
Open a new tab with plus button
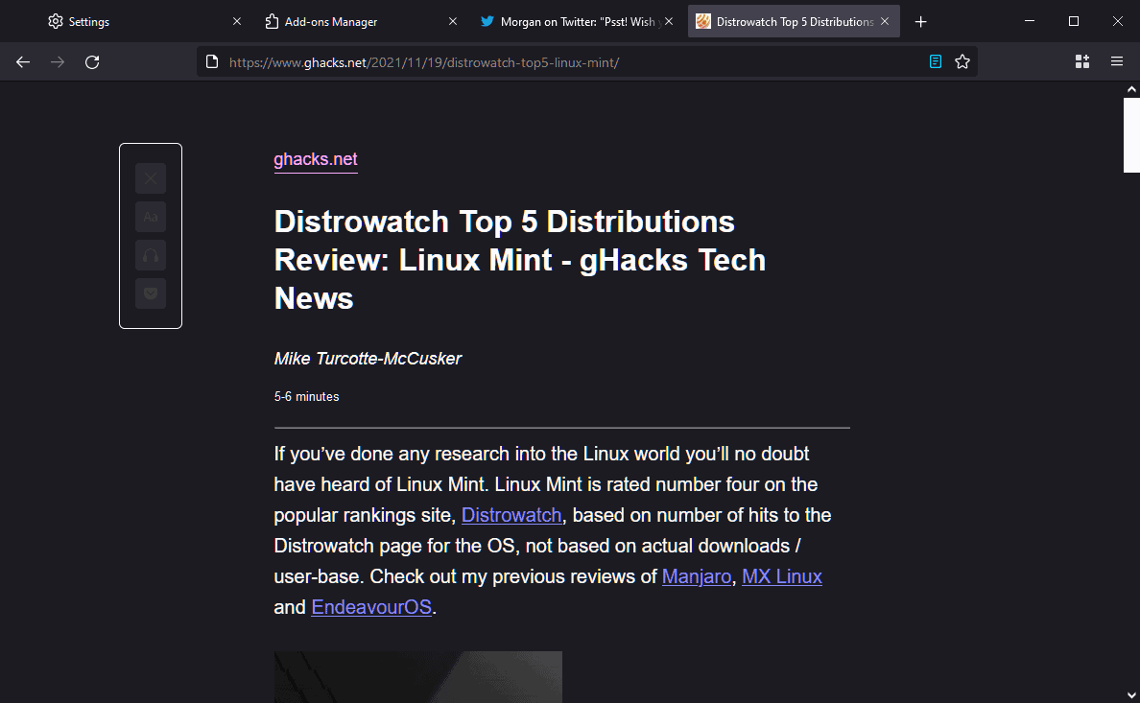coord(920,22)
